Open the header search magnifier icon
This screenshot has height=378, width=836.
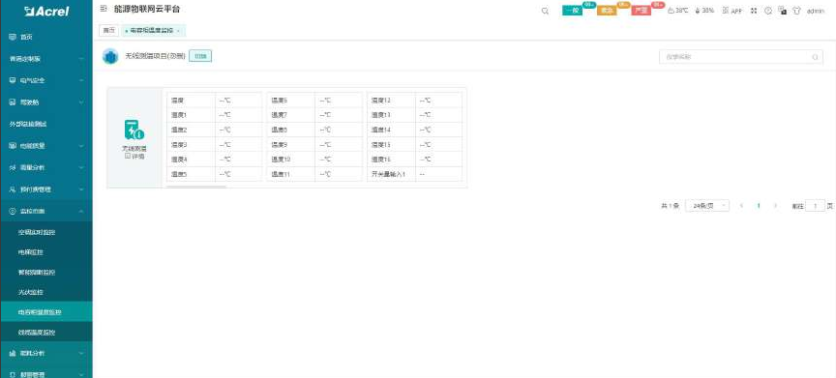click(545, 11)
